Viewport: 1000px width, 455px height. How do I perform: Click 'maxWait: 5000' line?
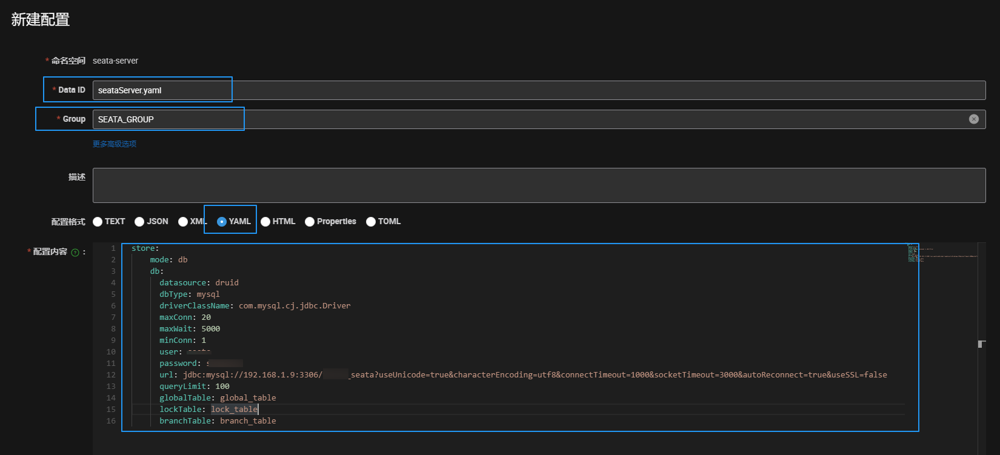[190, 329]
